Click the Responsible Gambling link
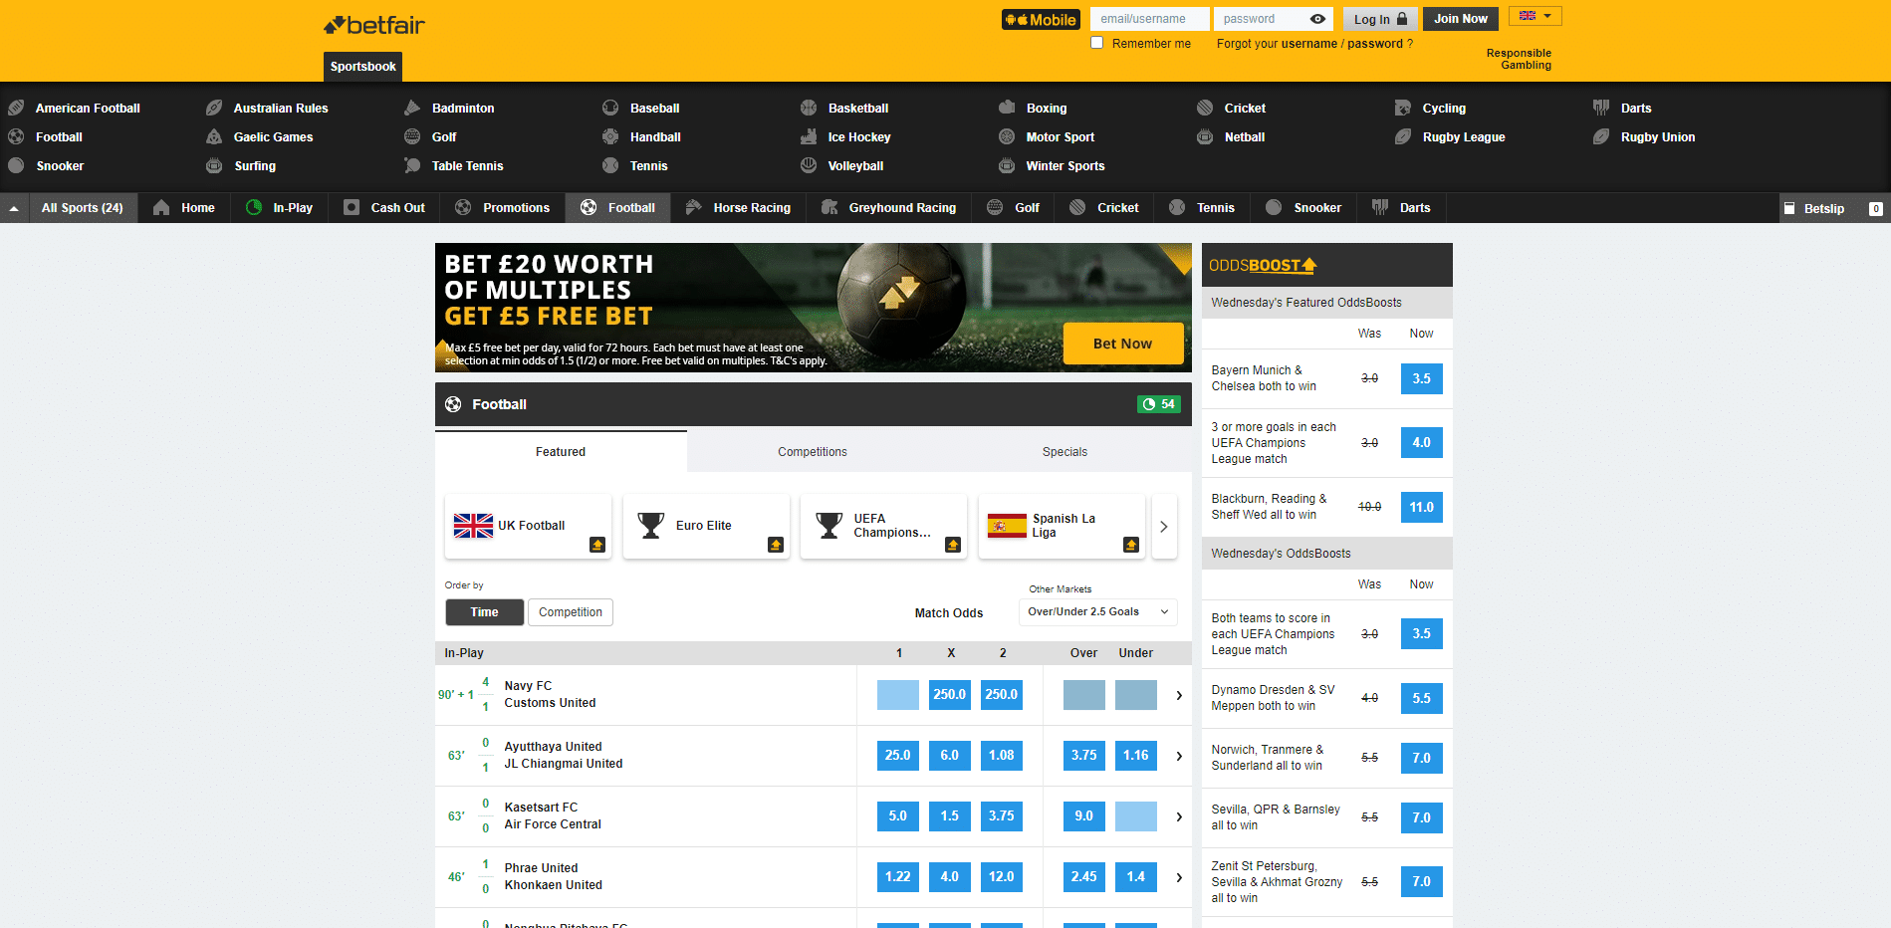The height and width of the screenshot is (928, 1891). point(1519,59)
